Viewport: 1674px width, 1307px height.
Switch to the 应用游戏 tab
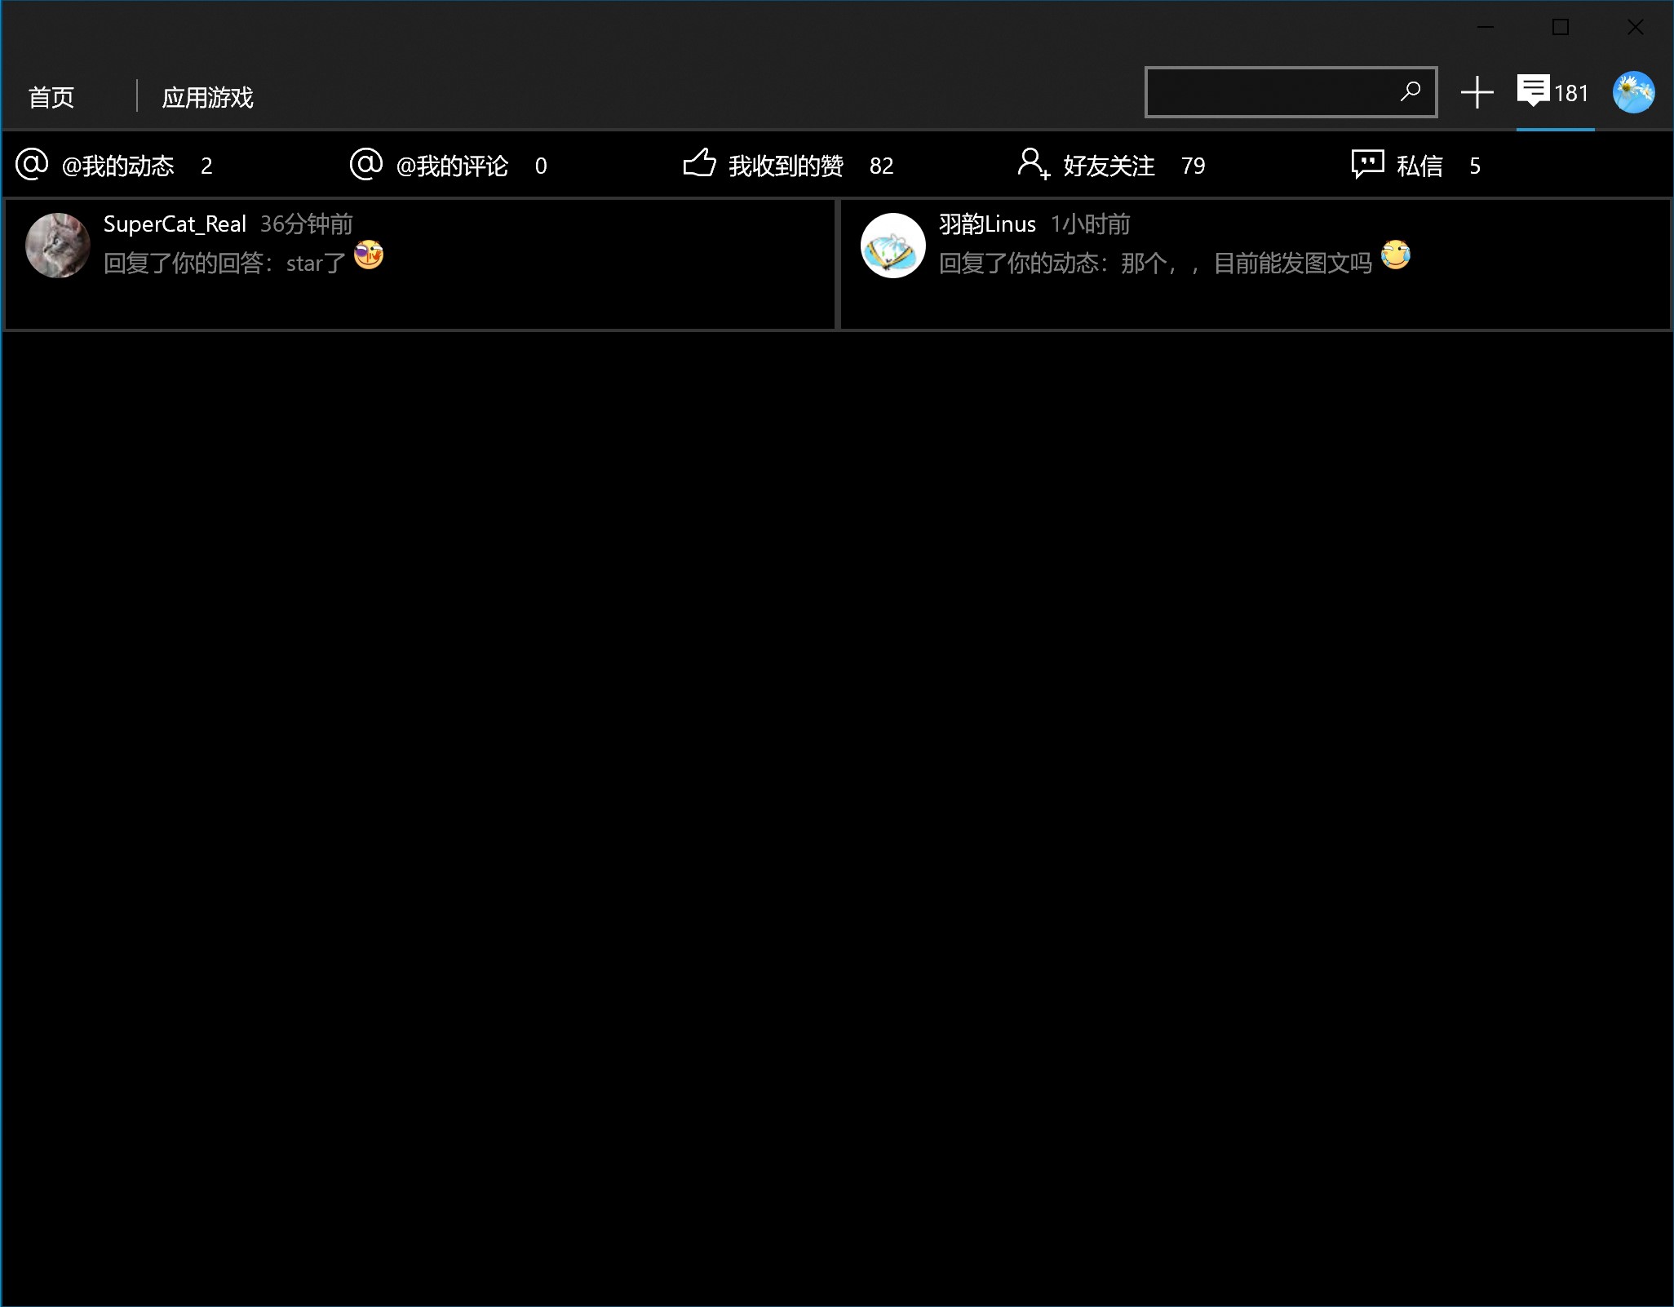(x=207, y=98)
